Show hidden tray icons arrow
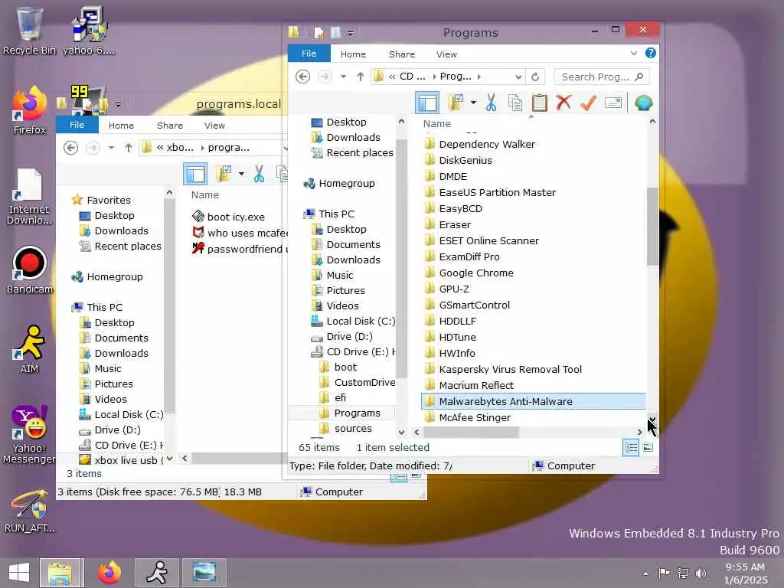Viewport: 784px width, 588px height. (x=645, y=573)
